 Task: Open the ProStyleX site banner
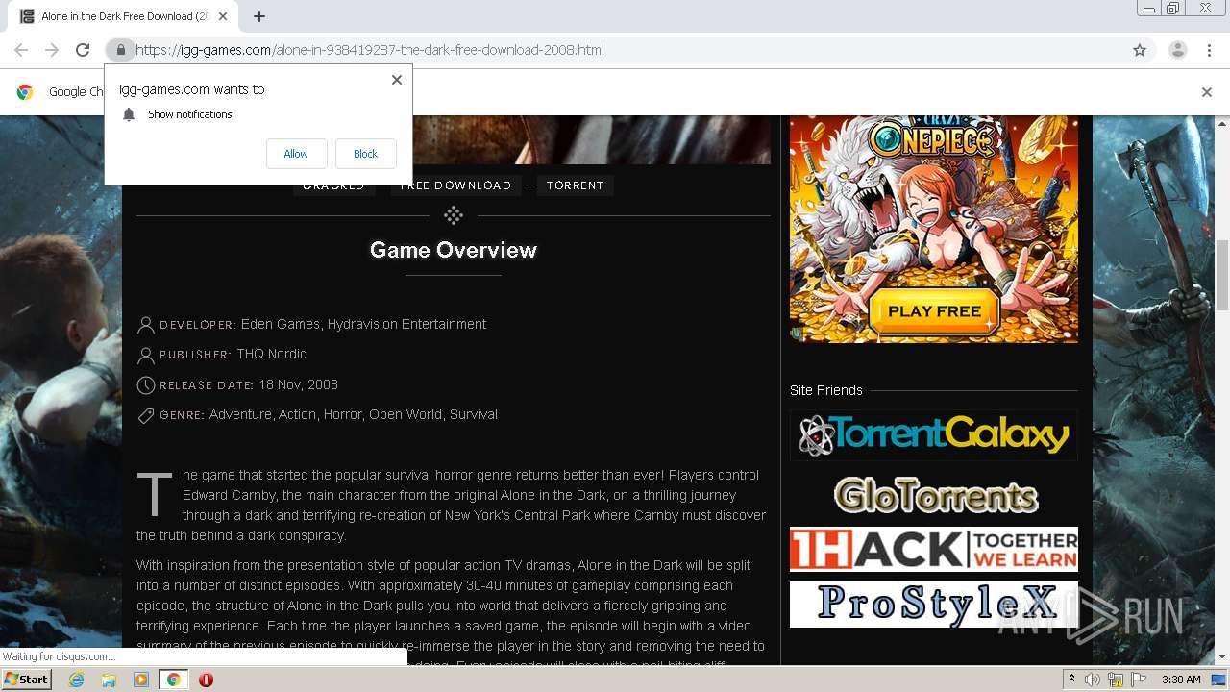[x=934, y=605]
